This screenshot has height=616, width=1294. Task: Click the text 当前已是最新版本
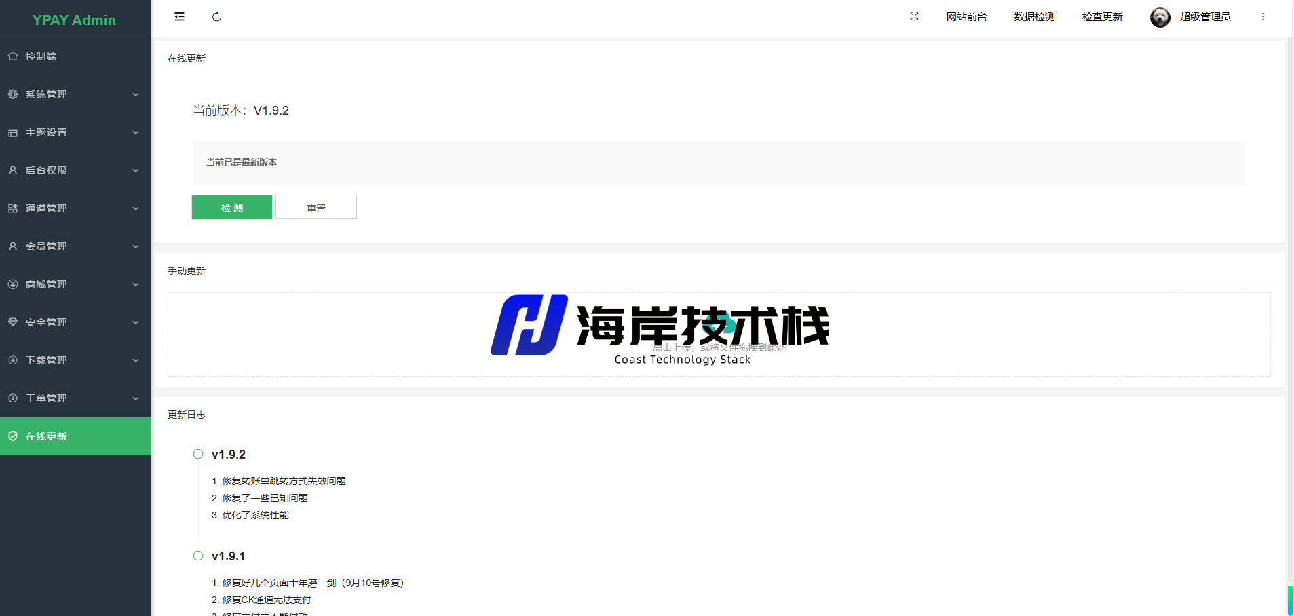coord(242,162)
